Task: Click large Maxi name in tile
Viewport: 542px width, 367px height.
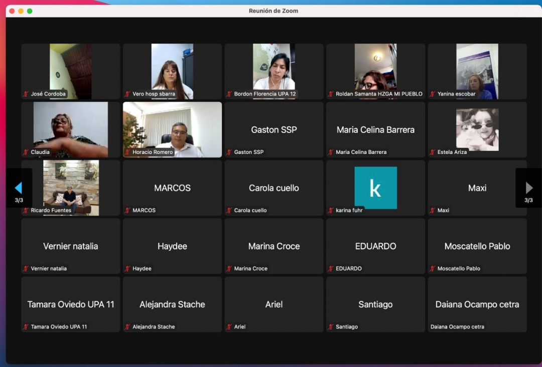Action: (477, 188)
